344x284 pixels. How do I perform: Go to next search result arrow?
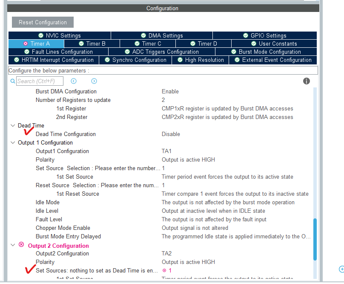(x=94, y=81)
